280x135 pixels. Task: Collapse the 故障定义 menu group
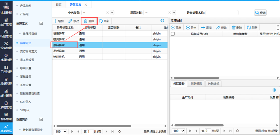pos(41,23)
